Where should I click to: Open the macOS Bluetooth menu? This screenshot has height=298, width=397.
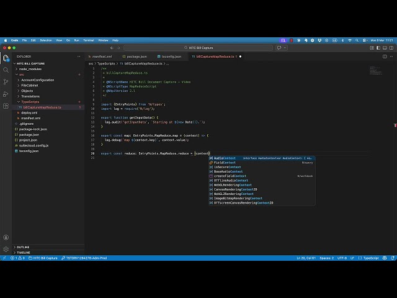pos(342,40)
